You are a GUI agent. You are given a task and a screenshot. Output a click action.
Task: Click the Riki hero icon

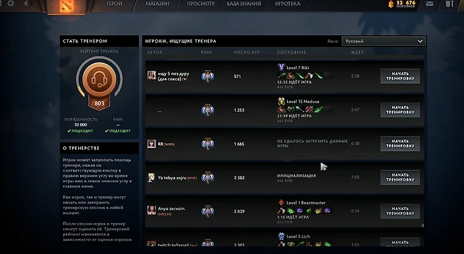point(281,67)
